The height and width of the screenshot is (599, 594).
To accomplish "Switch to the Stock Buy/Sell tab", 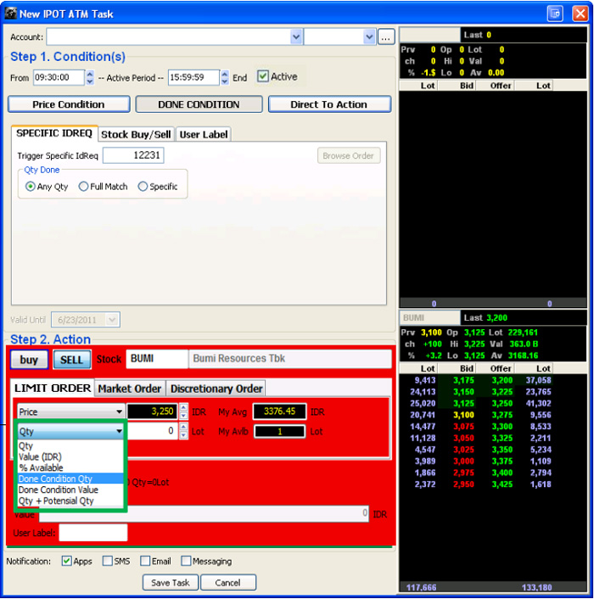I will tap(136, 134).
